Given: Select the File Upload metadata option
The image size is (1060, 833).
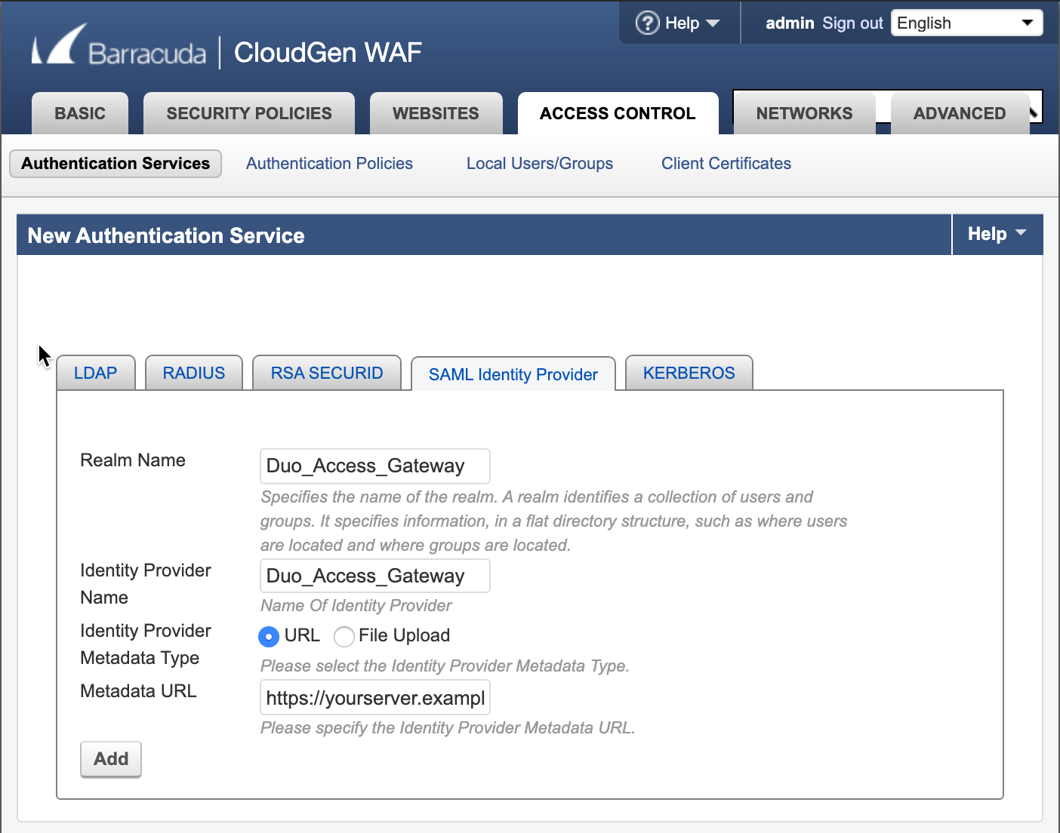Looking at the screenshot, I should (x=344, y=636).
